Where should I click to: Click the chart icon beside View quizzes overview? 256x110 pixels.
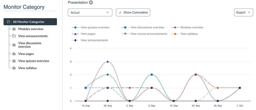click(14, 61)
